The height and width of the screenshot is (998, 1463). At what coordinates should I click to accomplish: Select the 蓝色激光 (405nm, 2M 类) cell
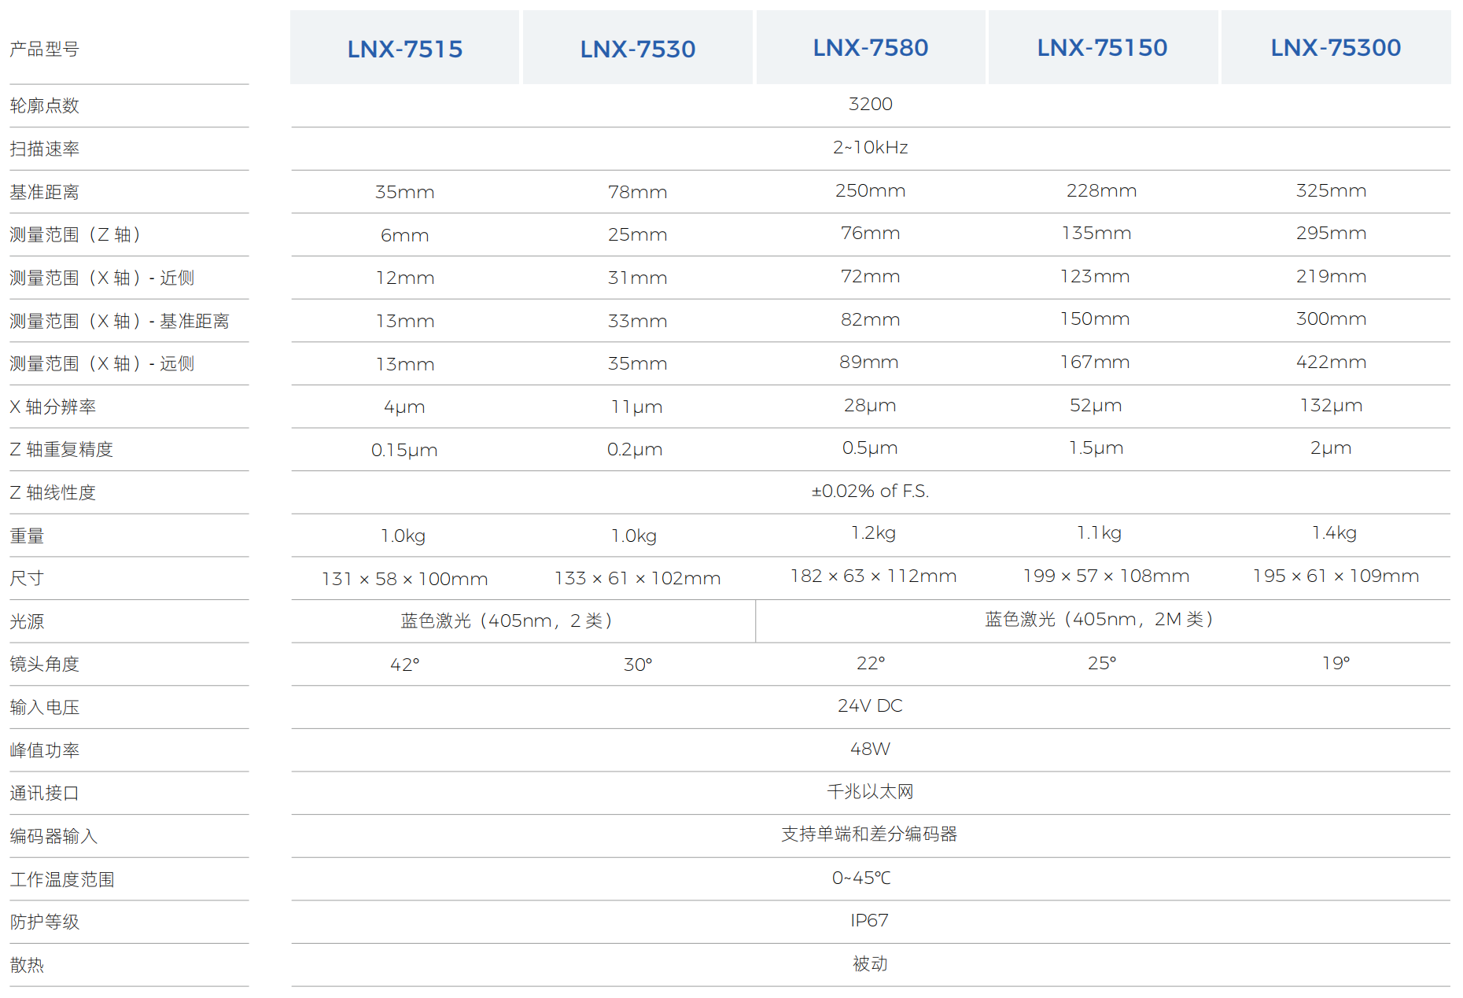(x=1101, y=620)
